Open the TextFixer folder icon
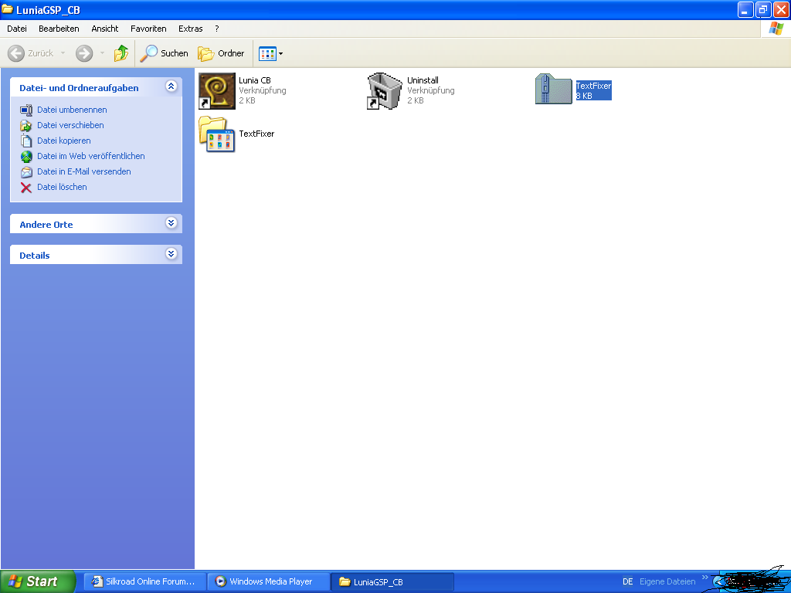This screenshot has height=593, width=791. pos(216,134)
